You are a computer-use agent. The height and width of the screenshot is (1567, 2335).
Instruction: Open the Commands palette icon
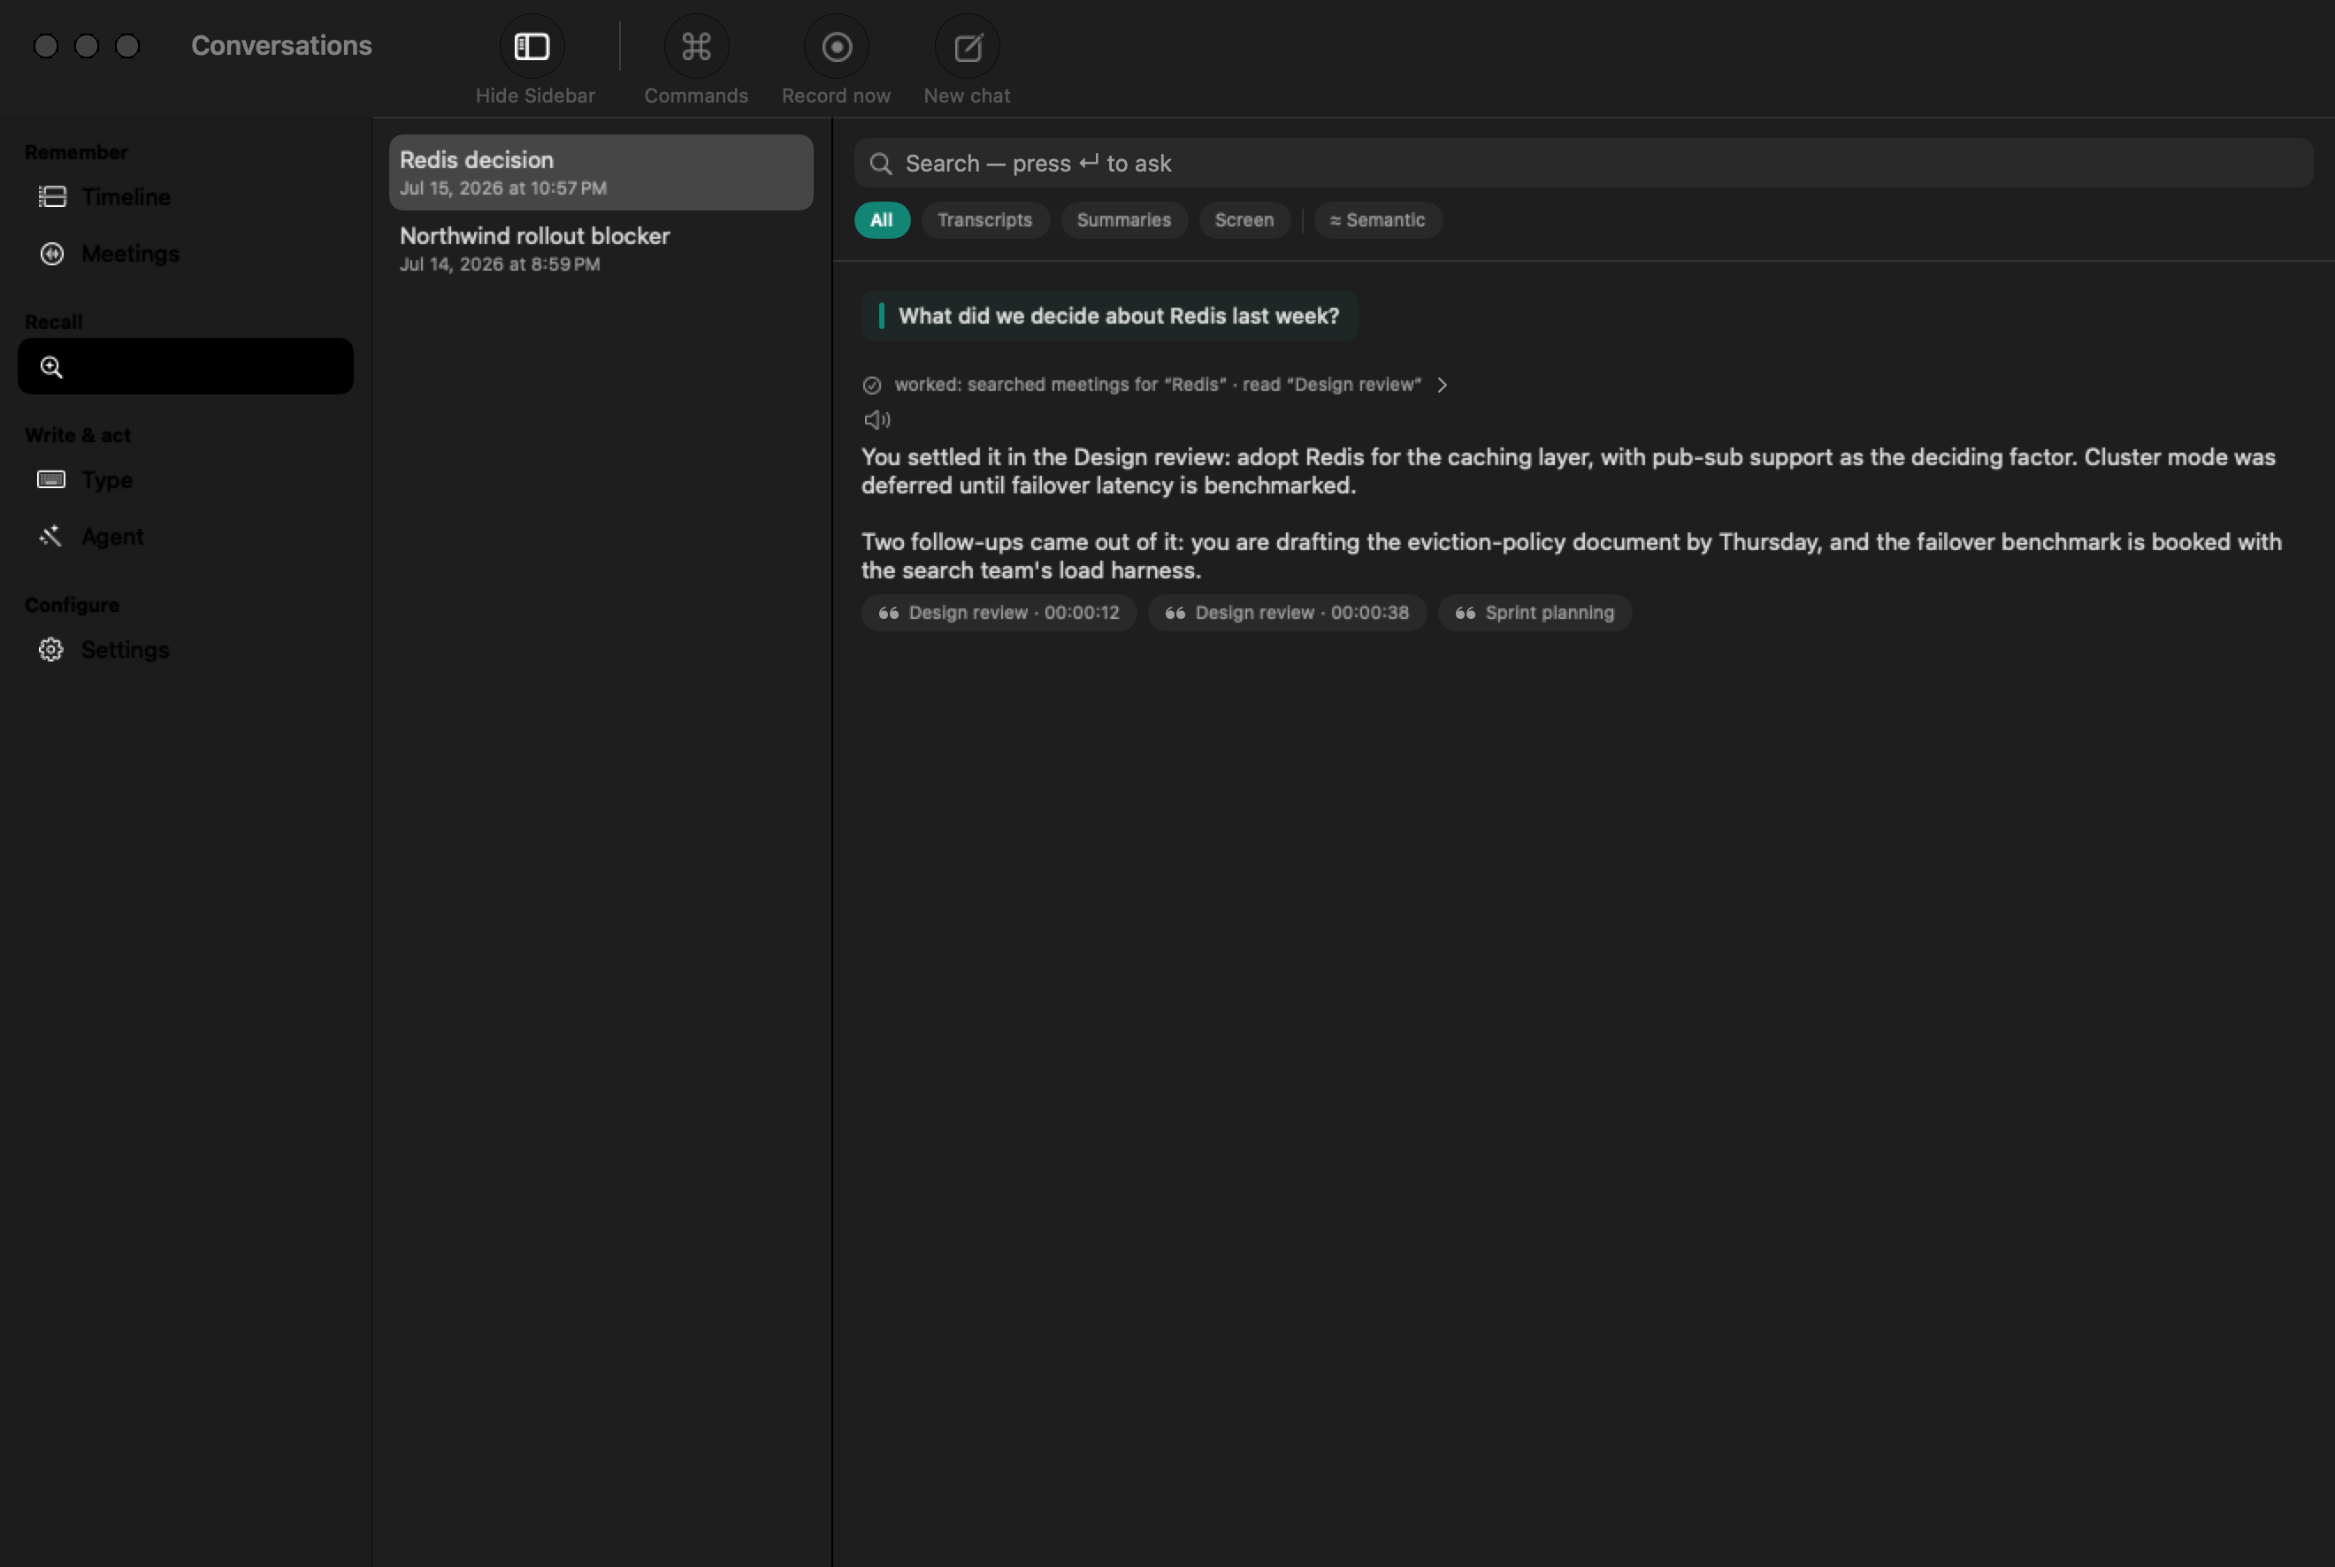click(x=696, y=46)
